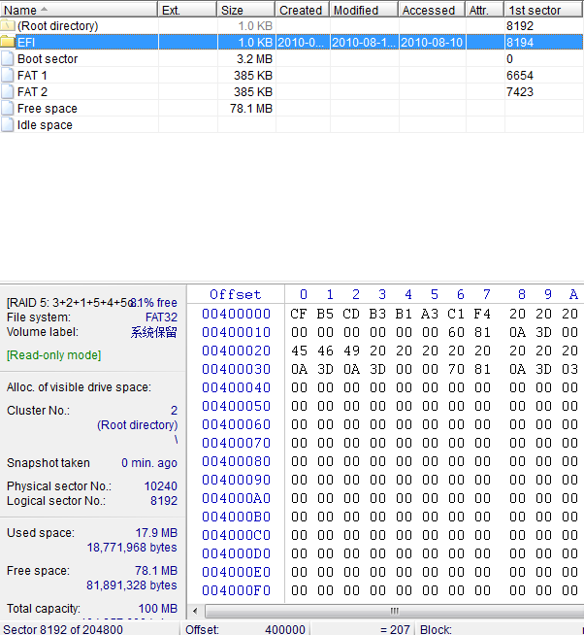Select the (Root directory) row name
This screenshot has width=584, height=635.
coord(58,26)
